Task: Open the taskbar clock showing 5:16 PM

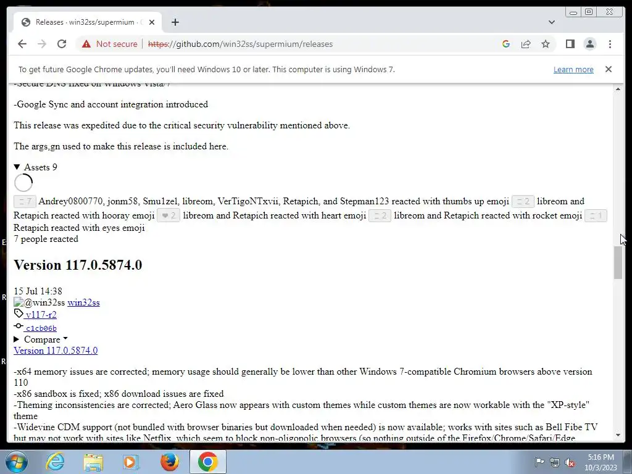Action: coord(601,462)
